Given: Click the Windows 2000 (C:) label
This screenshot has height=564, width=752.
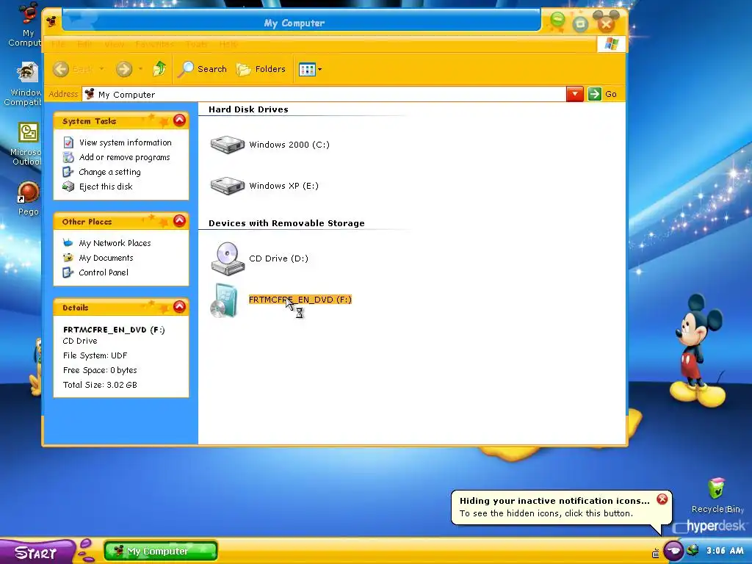Looking at the screenshot, I should [x=289, y=145].
